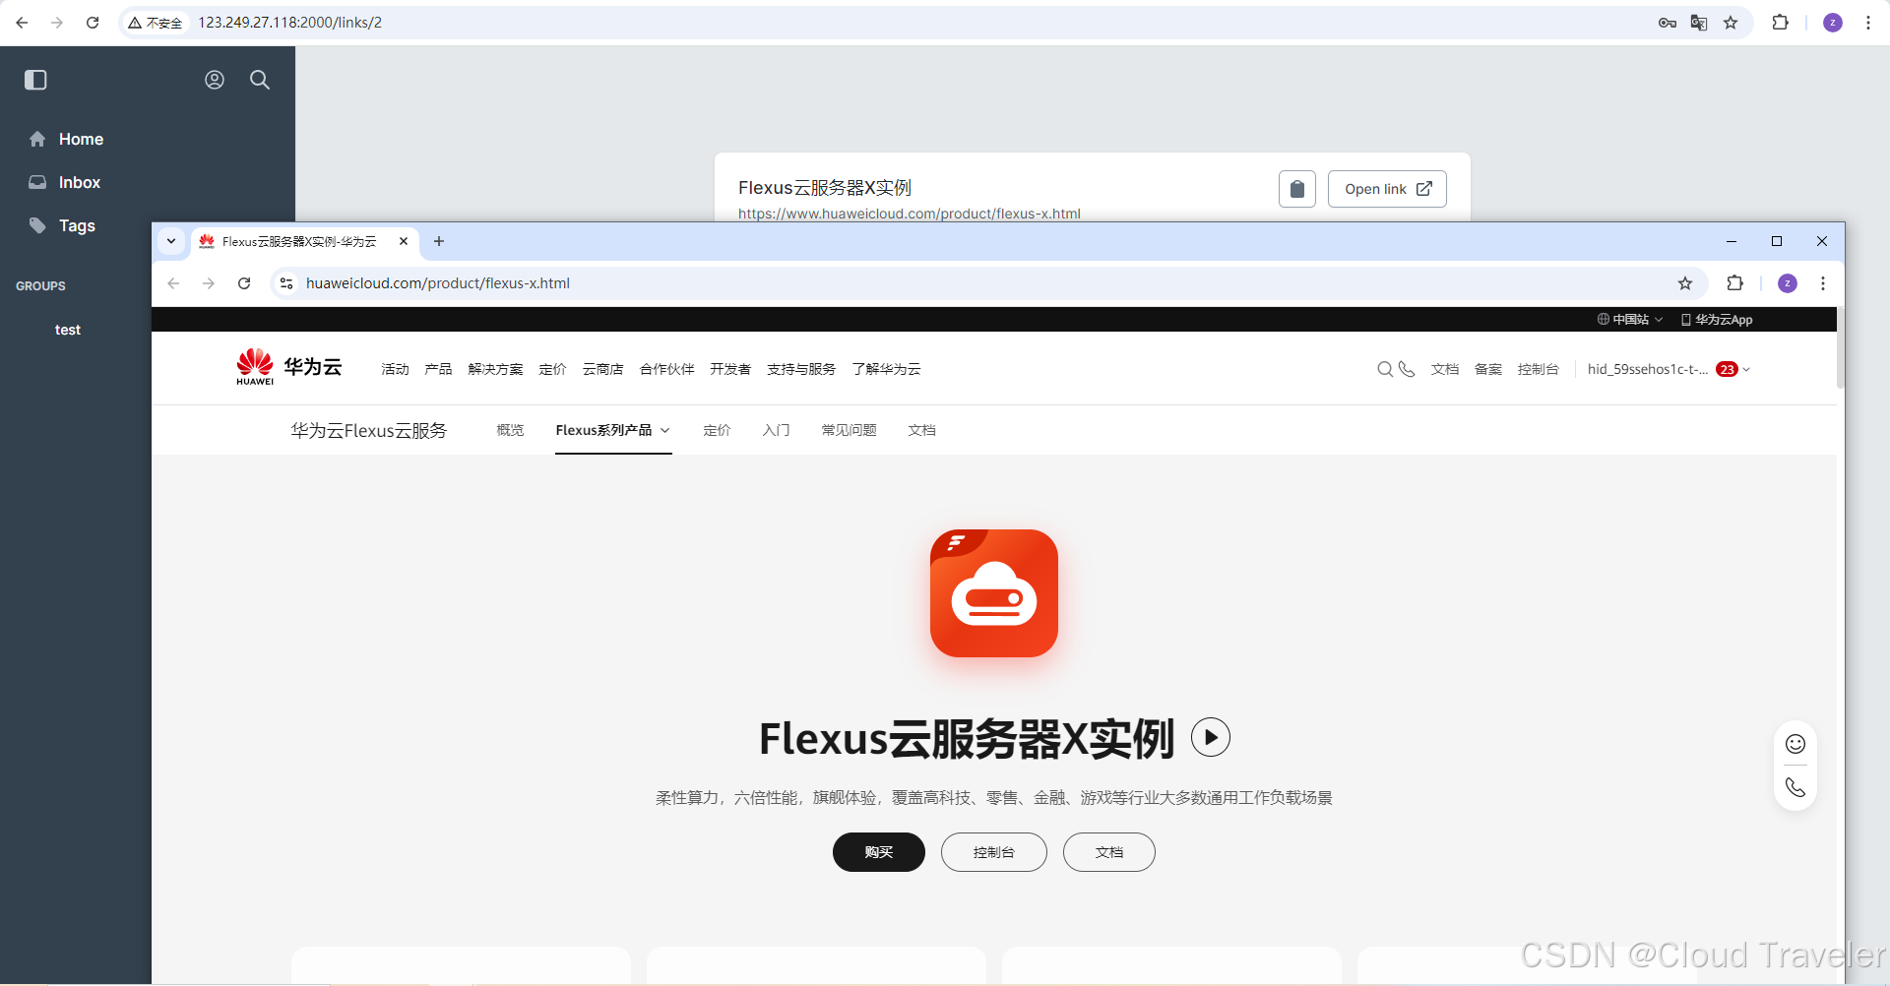Open translate page icon in outer browser

[1699, 23]
